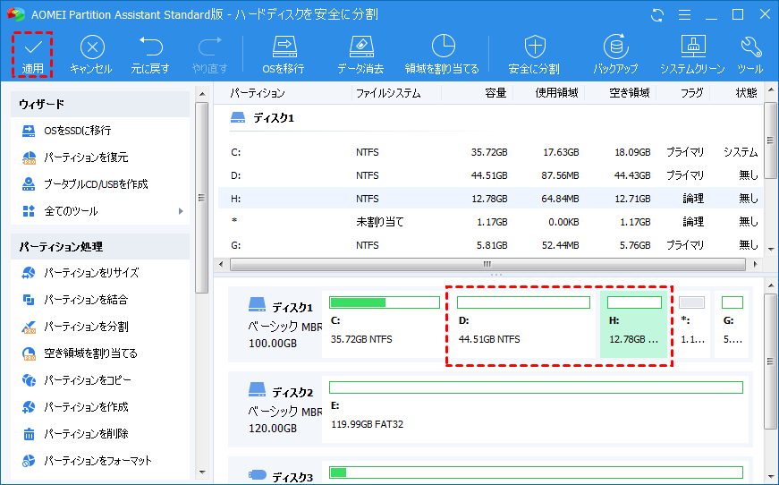Click the 状態 column header
The image size is (779, 485).
746,93
